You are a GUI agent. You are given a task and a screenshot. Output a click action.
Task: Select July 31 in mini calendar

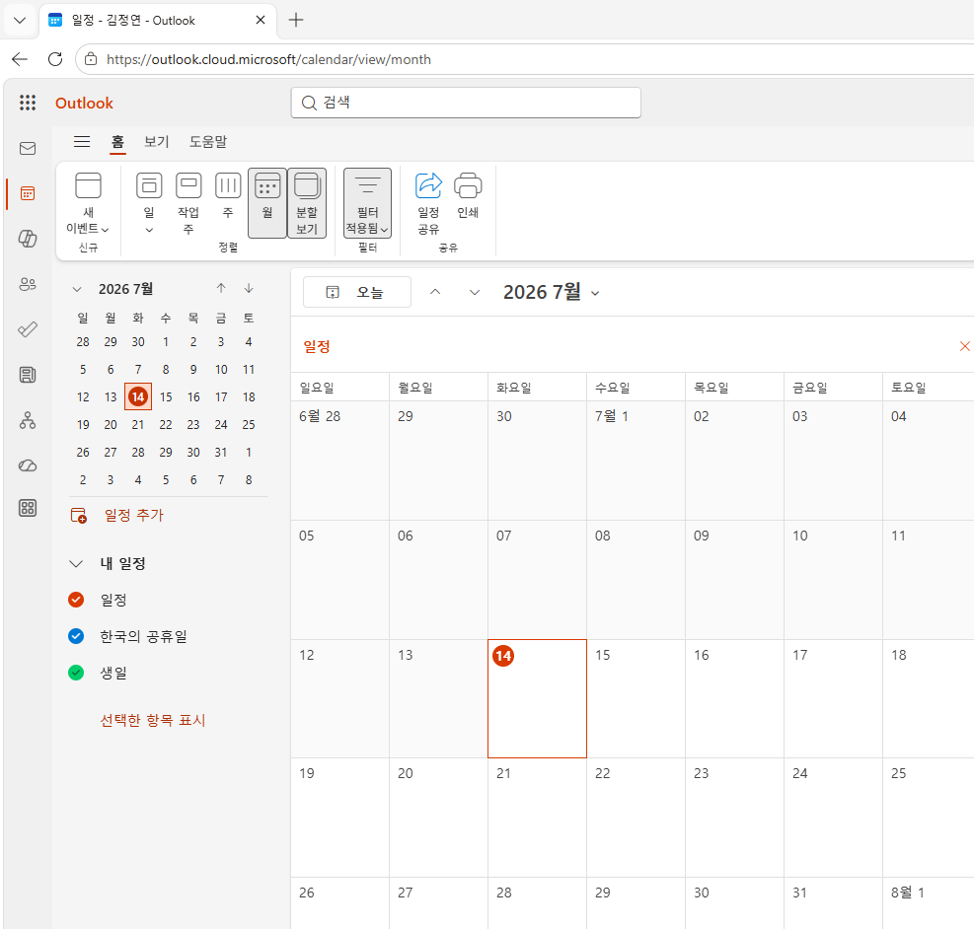pyautogui.click(x=220, y=453)
